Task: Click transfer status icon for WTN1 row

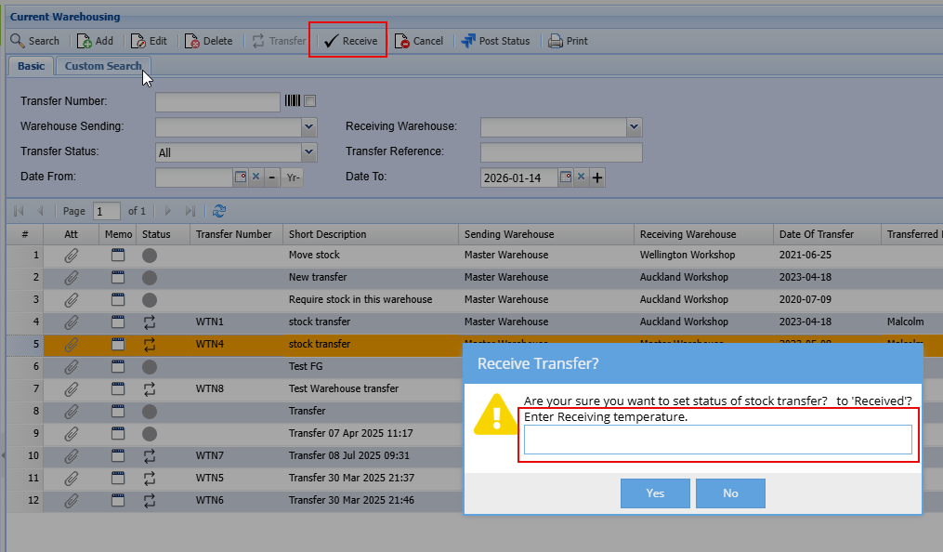Action: (x=150, y=322)
